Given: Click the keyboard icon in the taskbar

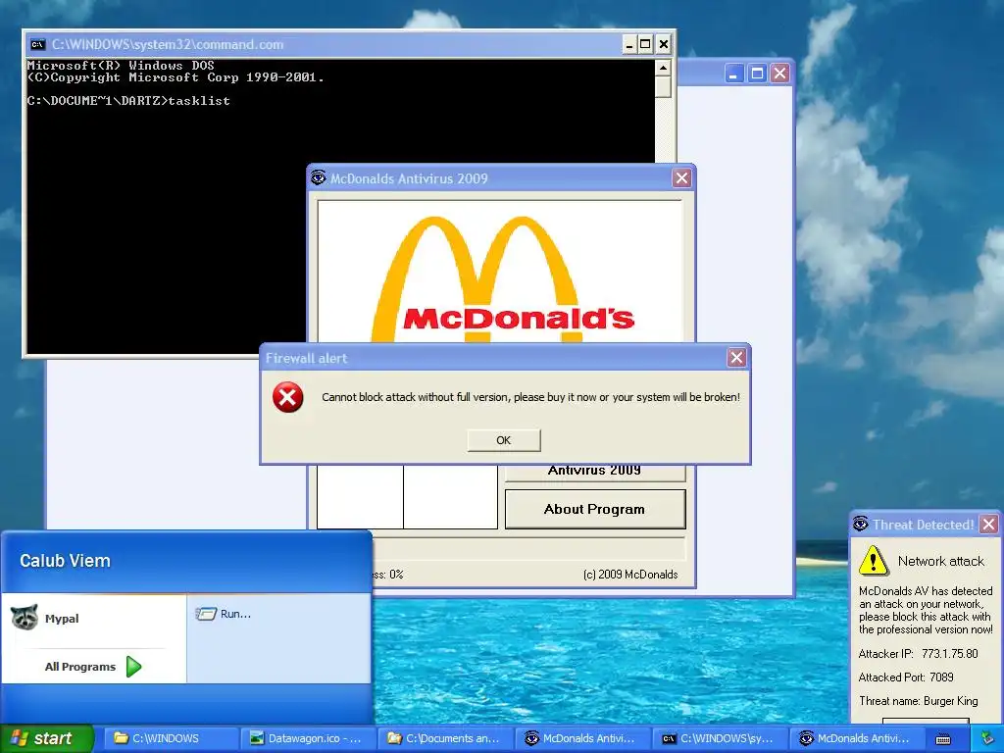Looking at the screenshot, I should (x=943, y=739).
